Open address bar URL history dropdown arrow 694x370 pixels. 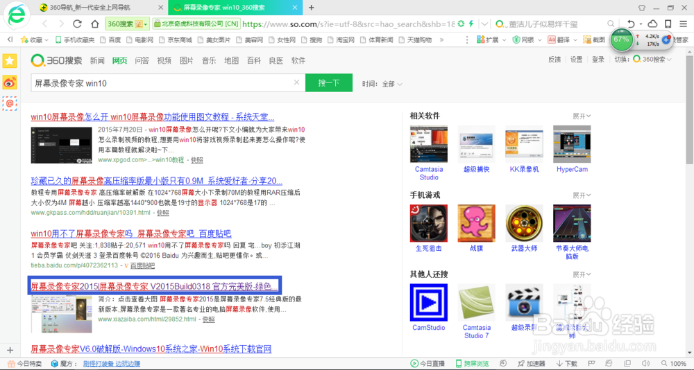tap(485, 24)
